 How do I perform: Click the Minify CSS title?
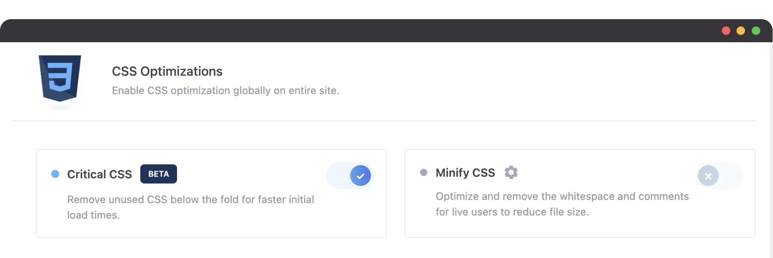point(465,173)
